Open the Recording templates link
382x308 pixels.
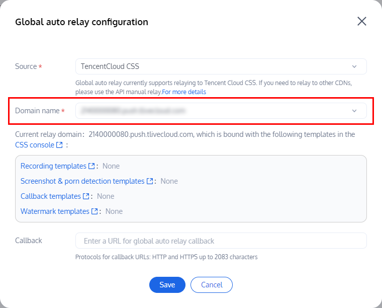pyautogui.click(x=53, y=166)
